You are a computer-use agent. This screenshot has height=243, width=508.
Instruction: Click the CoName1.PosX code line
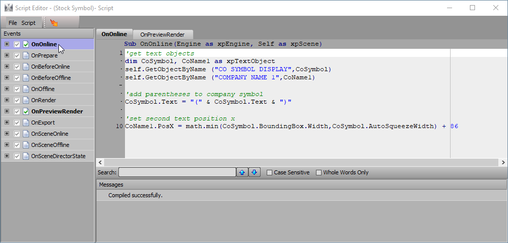pyautogui.click(x=292, y=127)
